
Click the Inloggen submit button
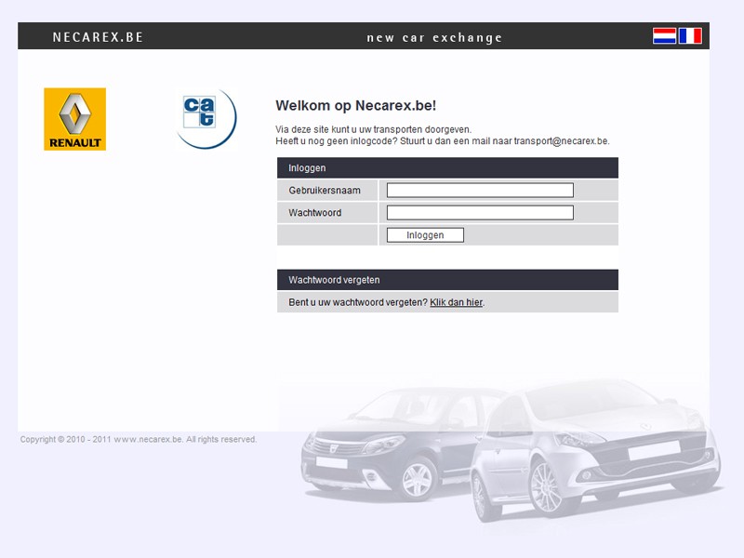pyautogui.click(x=425, y=235)
